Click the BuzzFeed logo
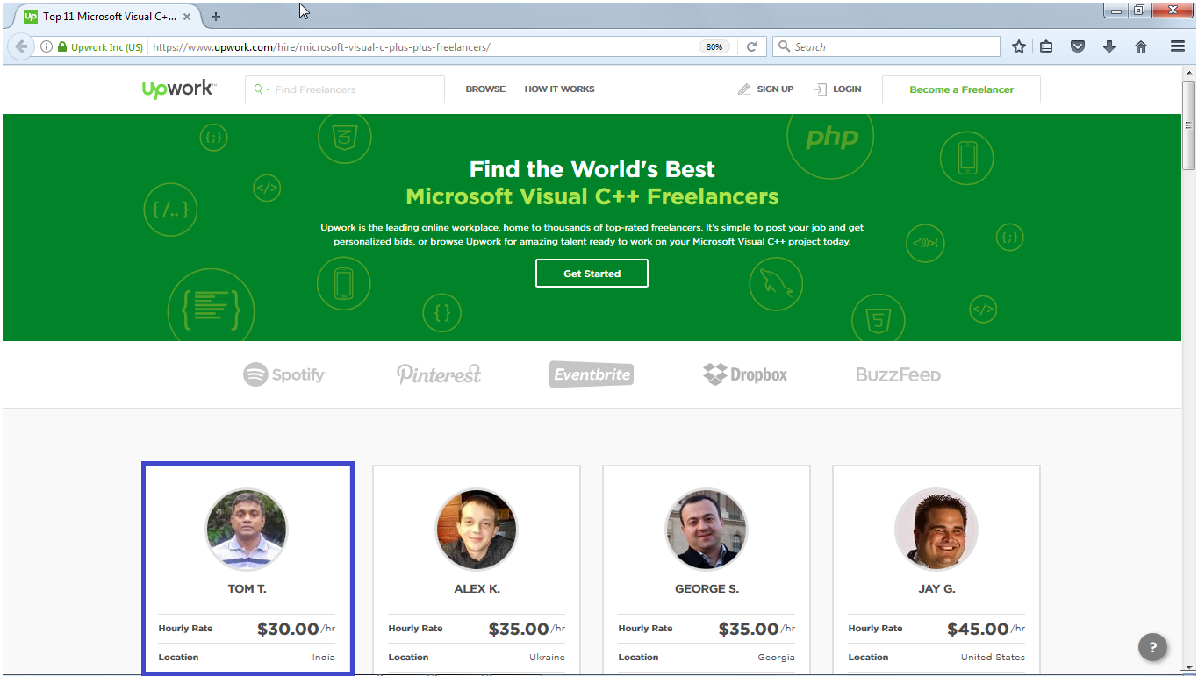The height and width of the screenshot is (676, 1198). click(898, 375)
